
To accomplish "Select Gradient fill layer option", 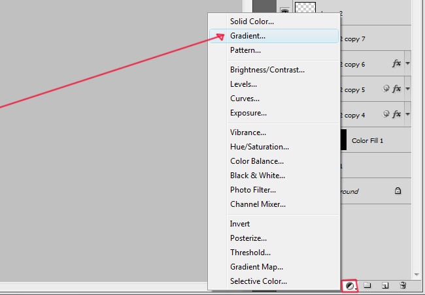I will point(274,36).
